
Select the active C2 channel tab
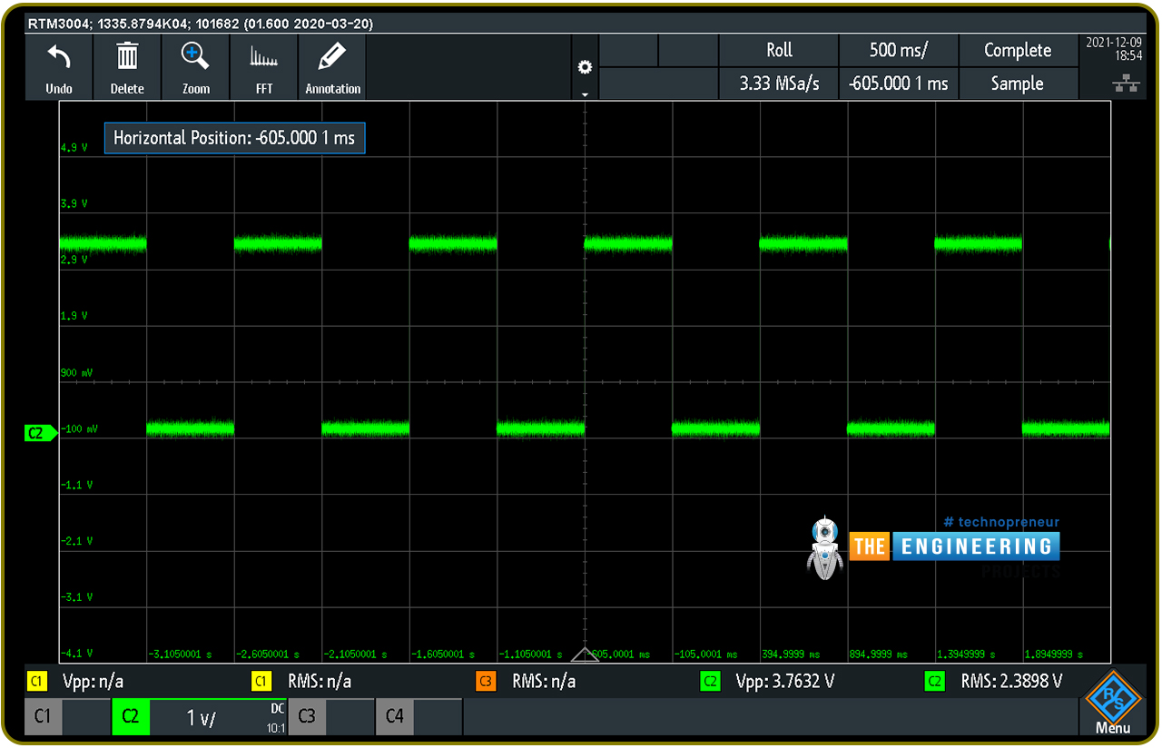click(x=130, y=716)
